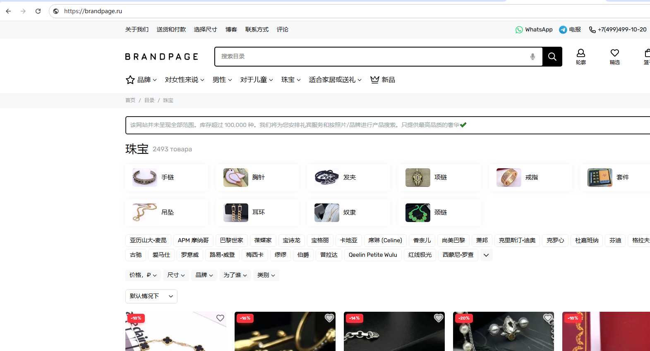The width and height of the screenshot is (650, 351).
Task: Expand the 对于儿童 children's menu
Action: click(x=257, y=80)
